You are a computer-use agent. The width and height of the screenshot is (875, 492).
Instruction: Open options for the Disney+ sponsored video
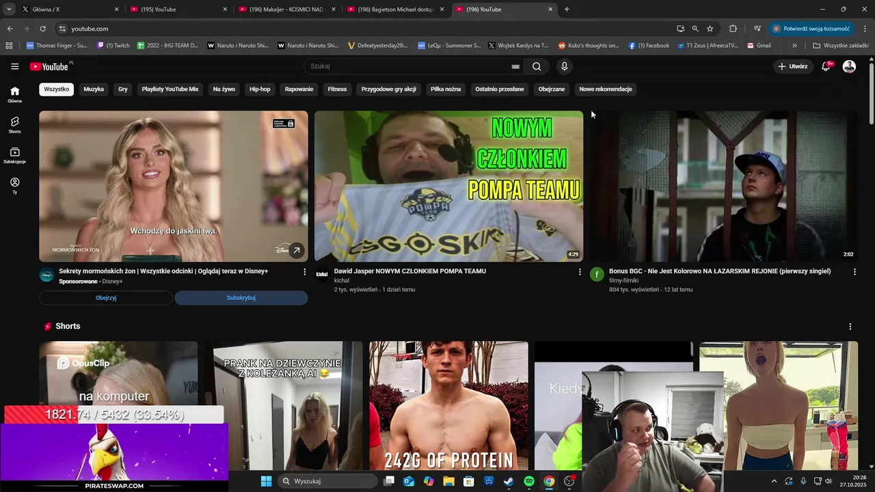click(x=305, y=272)
